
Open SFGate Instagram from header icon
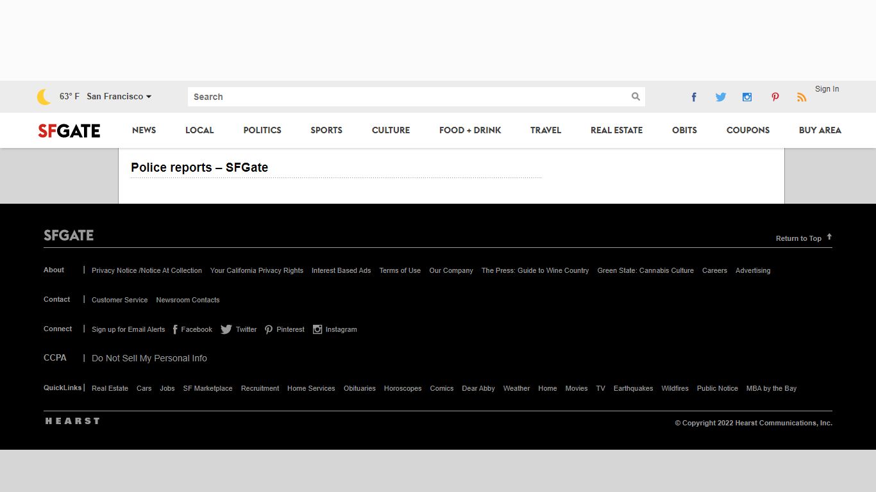[x=747, y=97]
